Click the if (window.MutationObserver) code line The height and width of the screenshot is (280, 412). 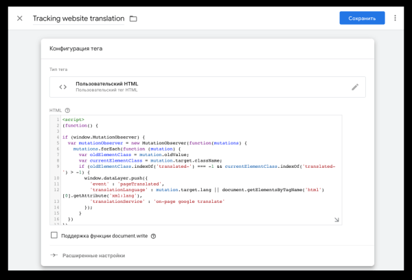coord(103,137)
